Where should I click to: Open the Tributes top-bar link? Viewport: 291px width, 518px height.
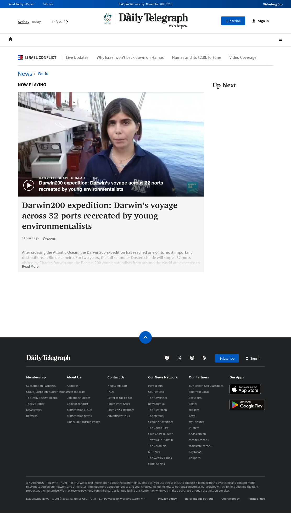click(x=48, y=4)
